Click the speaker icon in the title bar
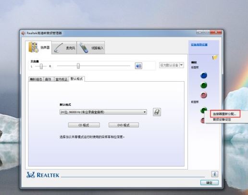This screenshot has height=195, width=248. [x=23, y=33]
